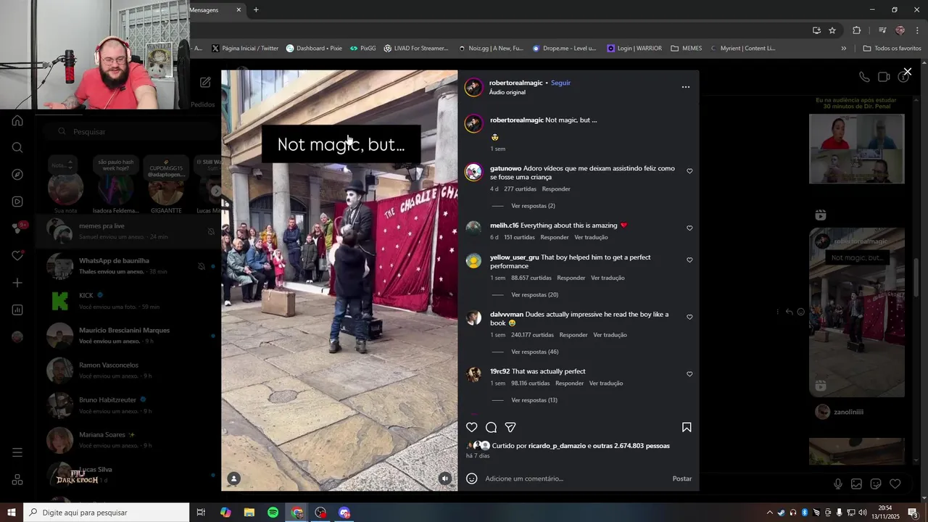
Task: Open the Notifications heart in sidebar
Action: (17, 256)
